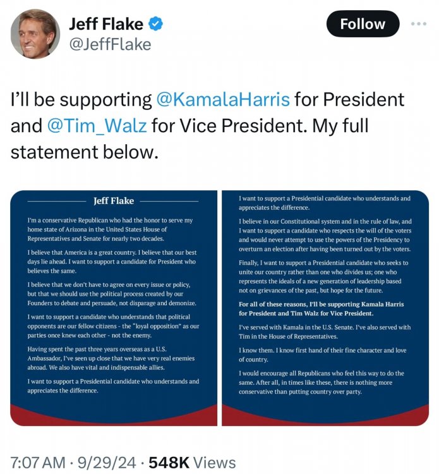Click the "Jeff Flake" heading inside the statement

[114, 200]
